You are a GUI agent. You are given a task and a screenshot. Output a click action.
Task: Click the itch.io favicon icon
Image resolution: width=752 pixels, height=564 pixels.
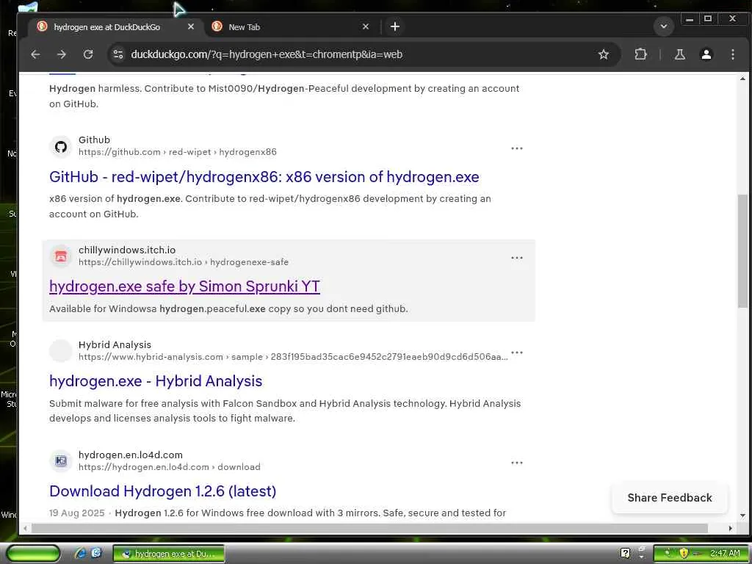click(61, 256)
